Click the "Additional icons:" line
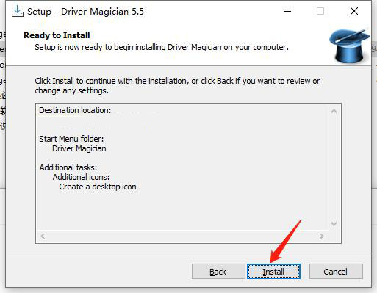 pos(81,177)
